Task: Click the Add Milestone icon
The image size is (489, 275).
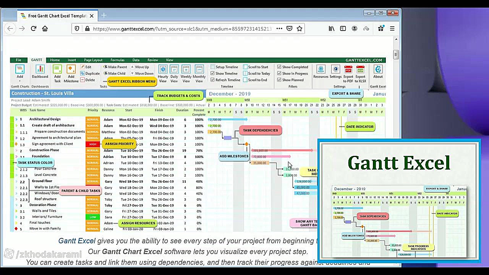Action: click(x=71, y=69)
